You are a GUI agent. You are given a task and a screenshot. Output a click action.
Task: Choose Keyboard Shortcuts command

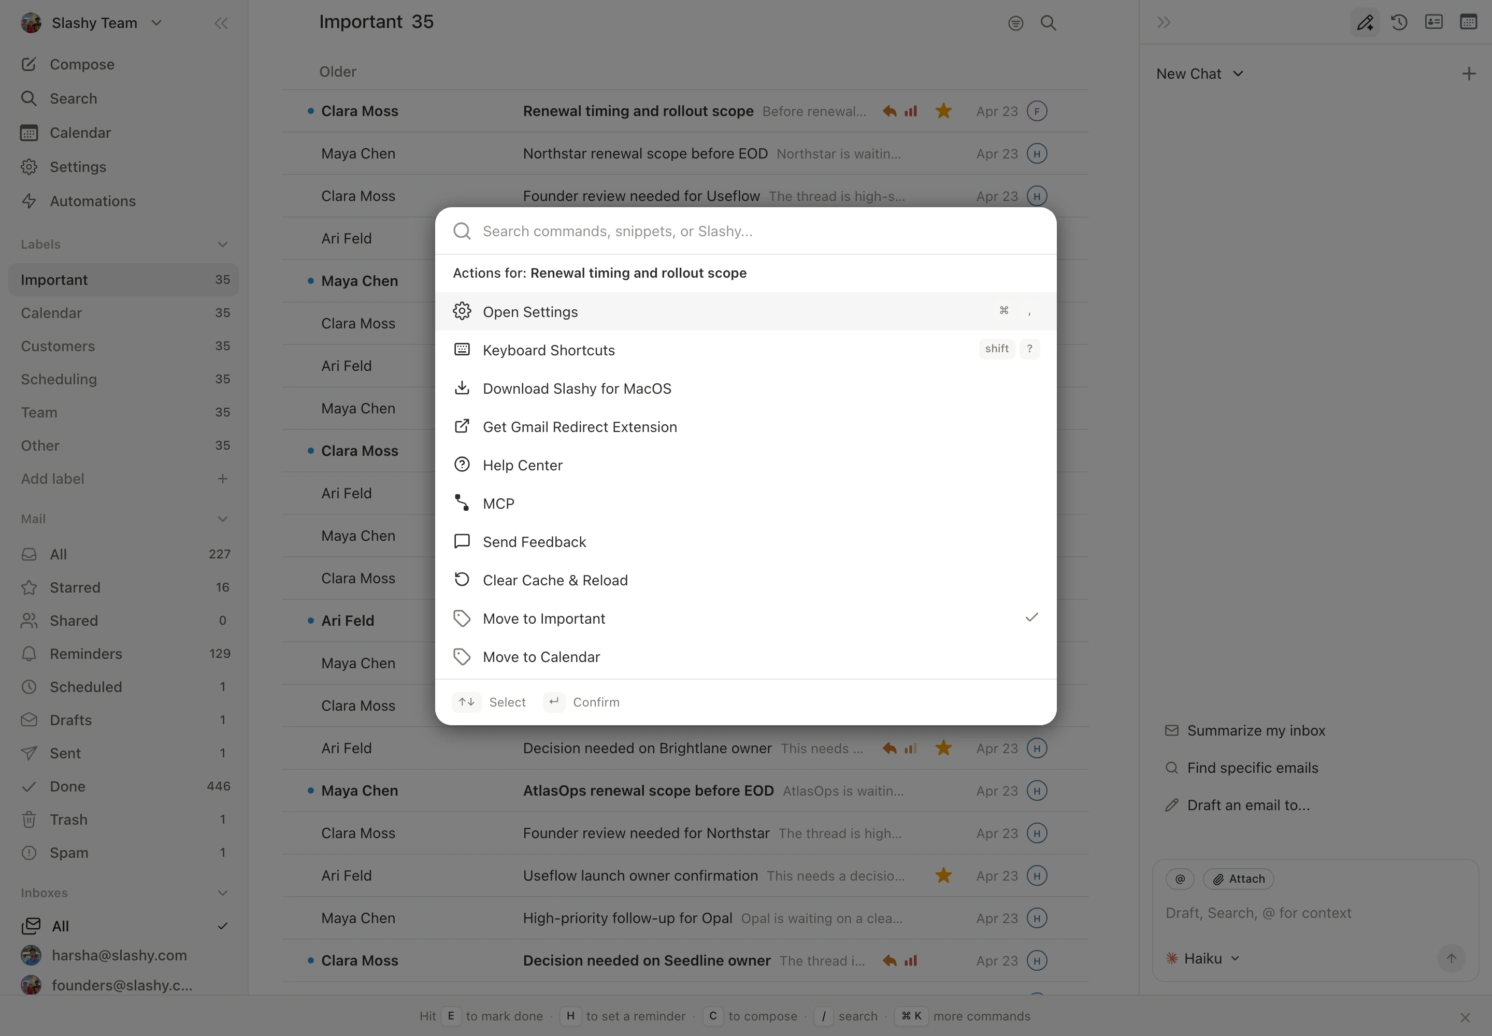[x=745, y=350]
